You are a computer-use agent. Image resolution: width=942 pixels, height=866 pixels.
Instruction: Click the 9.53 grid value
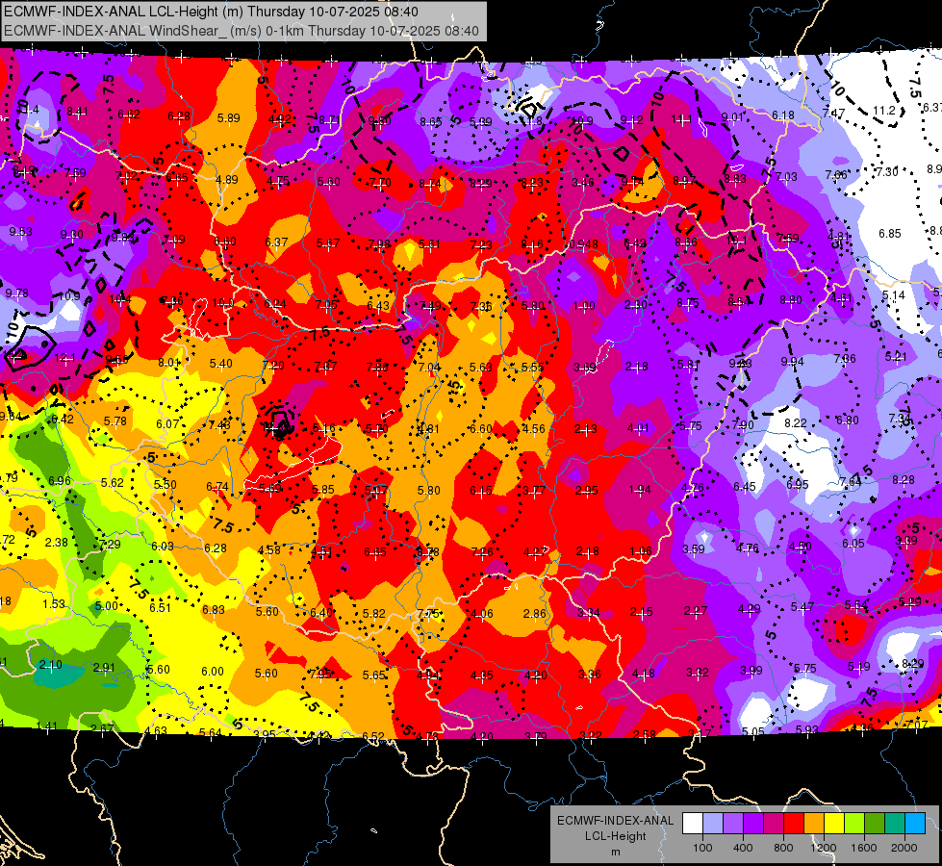point(20,231)
